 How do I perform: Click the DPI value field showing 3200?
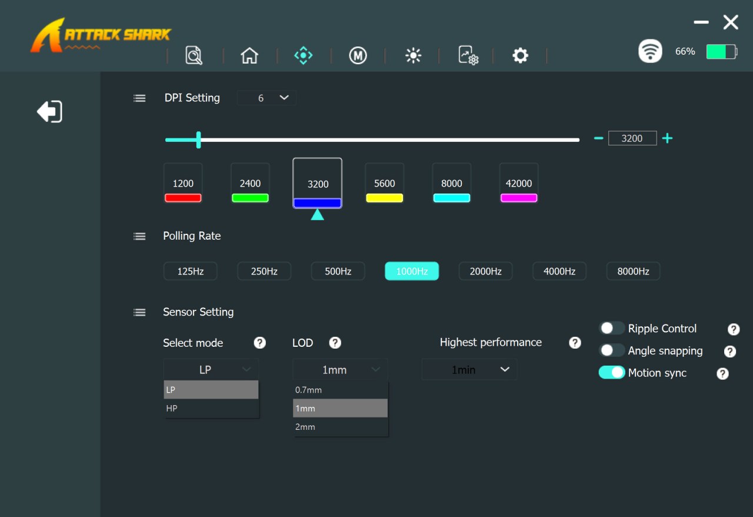[632, 138]
